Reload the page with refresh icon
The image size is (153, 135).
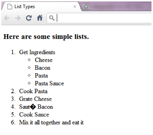[29, 18]
